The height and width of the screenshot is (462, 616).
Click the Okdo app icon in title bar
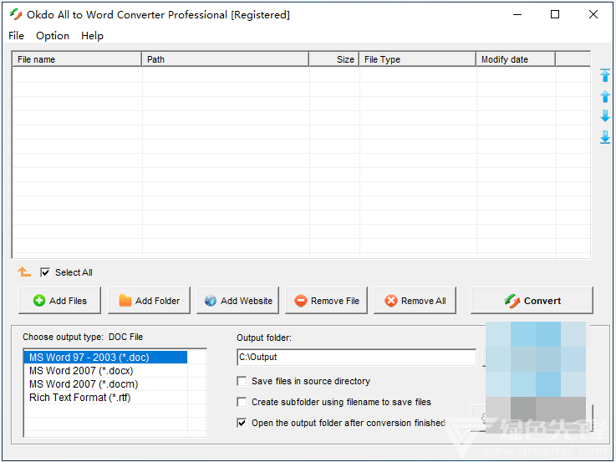(16, 14)
